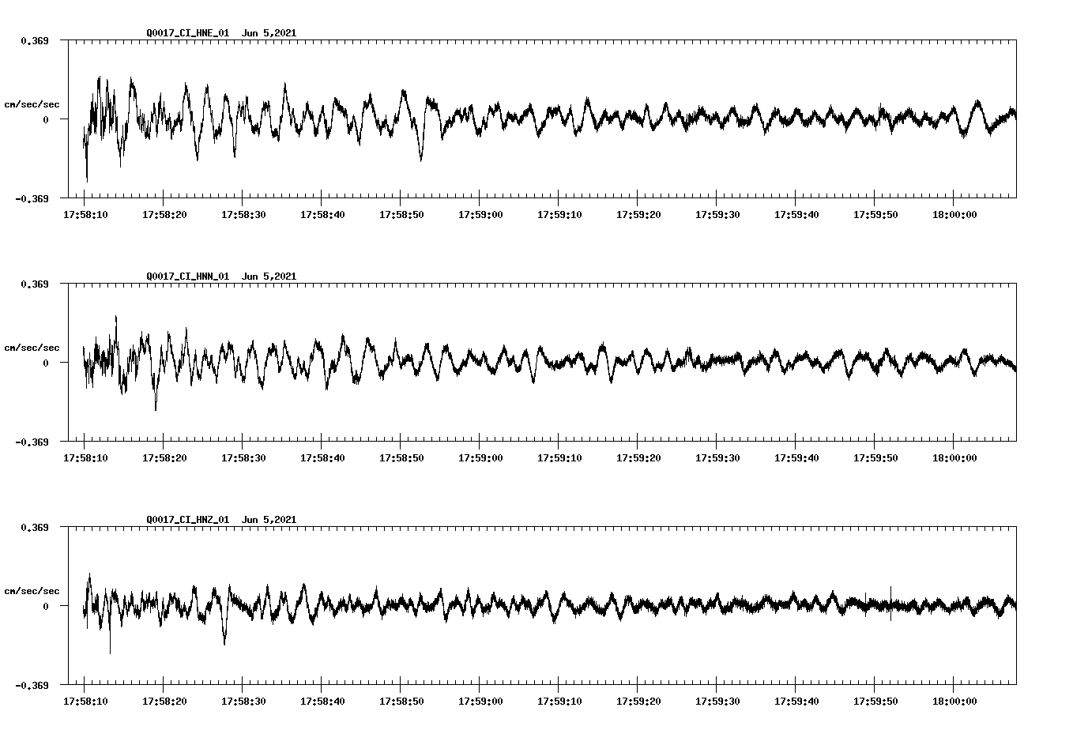The height and width of the screenshot is (730, 1073).
Task: Click the -0.369 label of HNE plot
Action: pos(32,199)
